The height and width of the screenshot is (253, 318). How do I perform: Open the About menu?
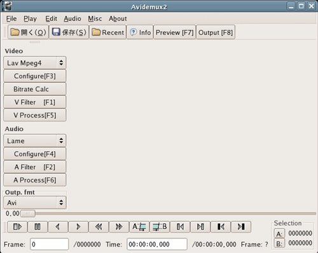point(118,18)
